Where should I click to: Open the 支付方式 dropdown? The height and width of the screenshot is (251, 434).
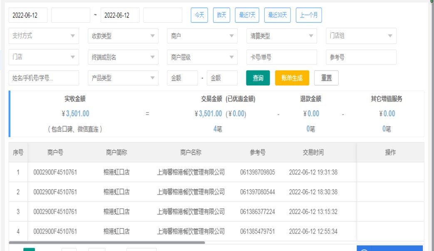click(44, 36)
